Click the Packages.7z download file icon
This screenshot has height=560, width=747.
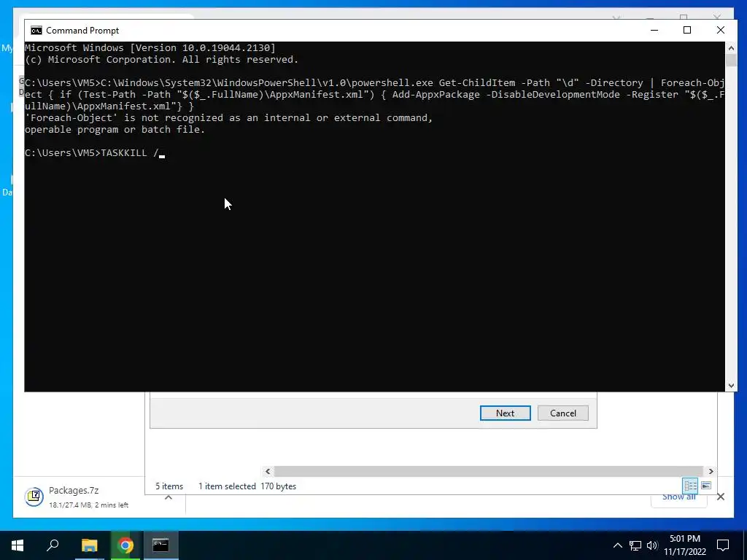click(x=34, y=497)
